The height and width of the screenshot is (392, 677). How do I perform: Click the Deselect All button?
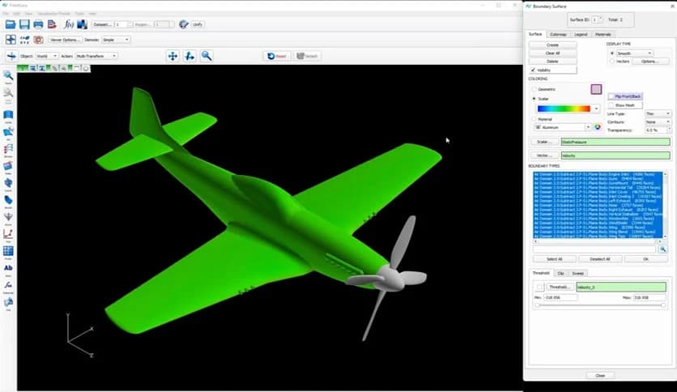coord(600,259)
